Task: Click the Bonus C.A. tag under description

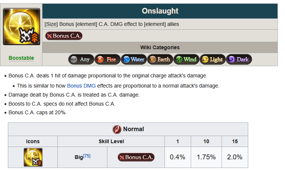Action: click(64, 36)
